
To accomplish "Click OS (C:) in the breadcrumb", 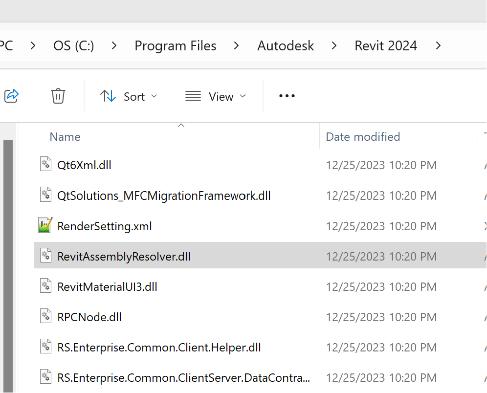I will (x=74, y=46).
